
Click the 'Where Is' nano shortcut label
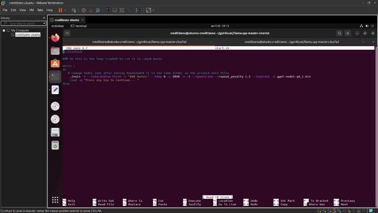coord(135,201)
